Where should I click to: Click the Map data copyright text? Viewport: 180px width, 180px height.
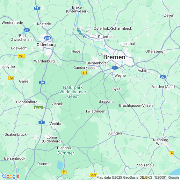[138, 177]
